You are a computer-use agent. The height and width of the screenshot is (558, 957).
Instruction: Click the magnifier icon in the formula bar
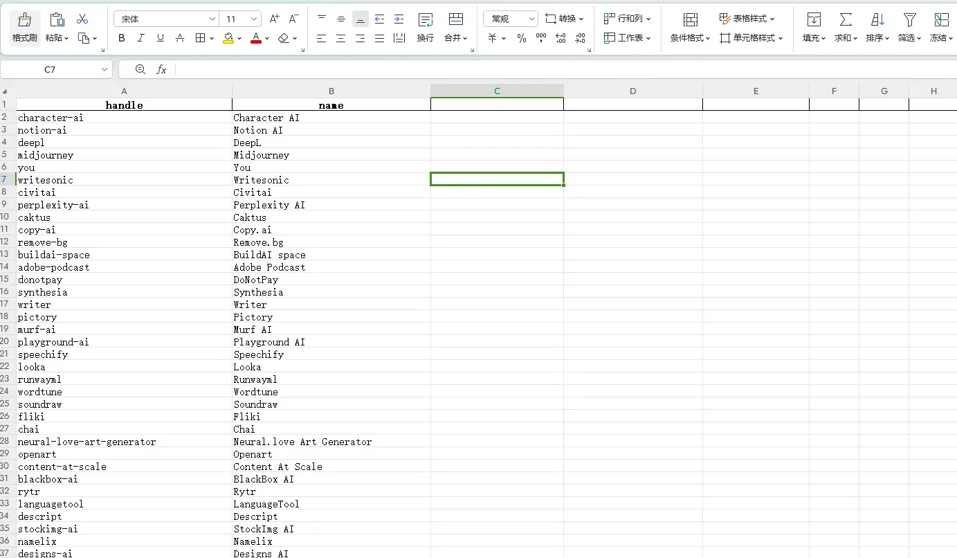140,69
